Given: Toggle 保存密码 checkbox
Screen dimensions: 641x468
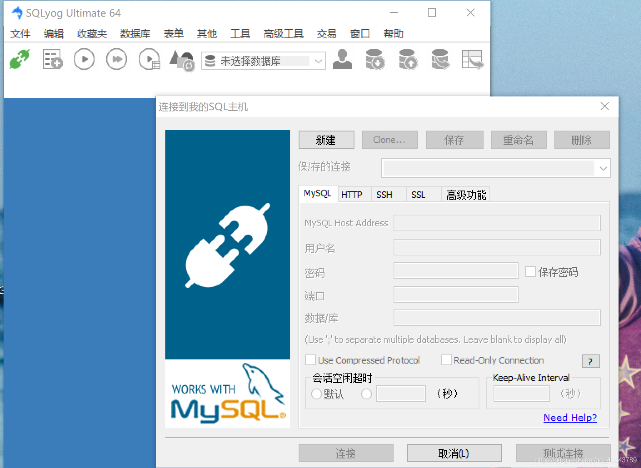Looking at the screenshot, I should coord(530,272).
